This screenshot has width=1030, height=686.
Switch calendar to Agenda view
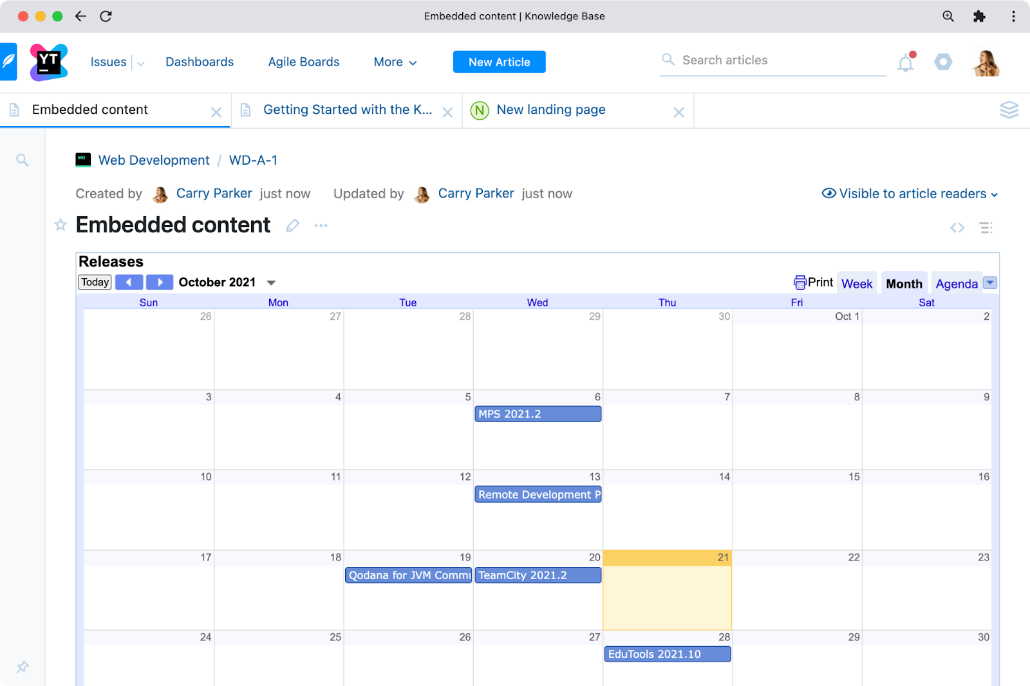point(957,284)
